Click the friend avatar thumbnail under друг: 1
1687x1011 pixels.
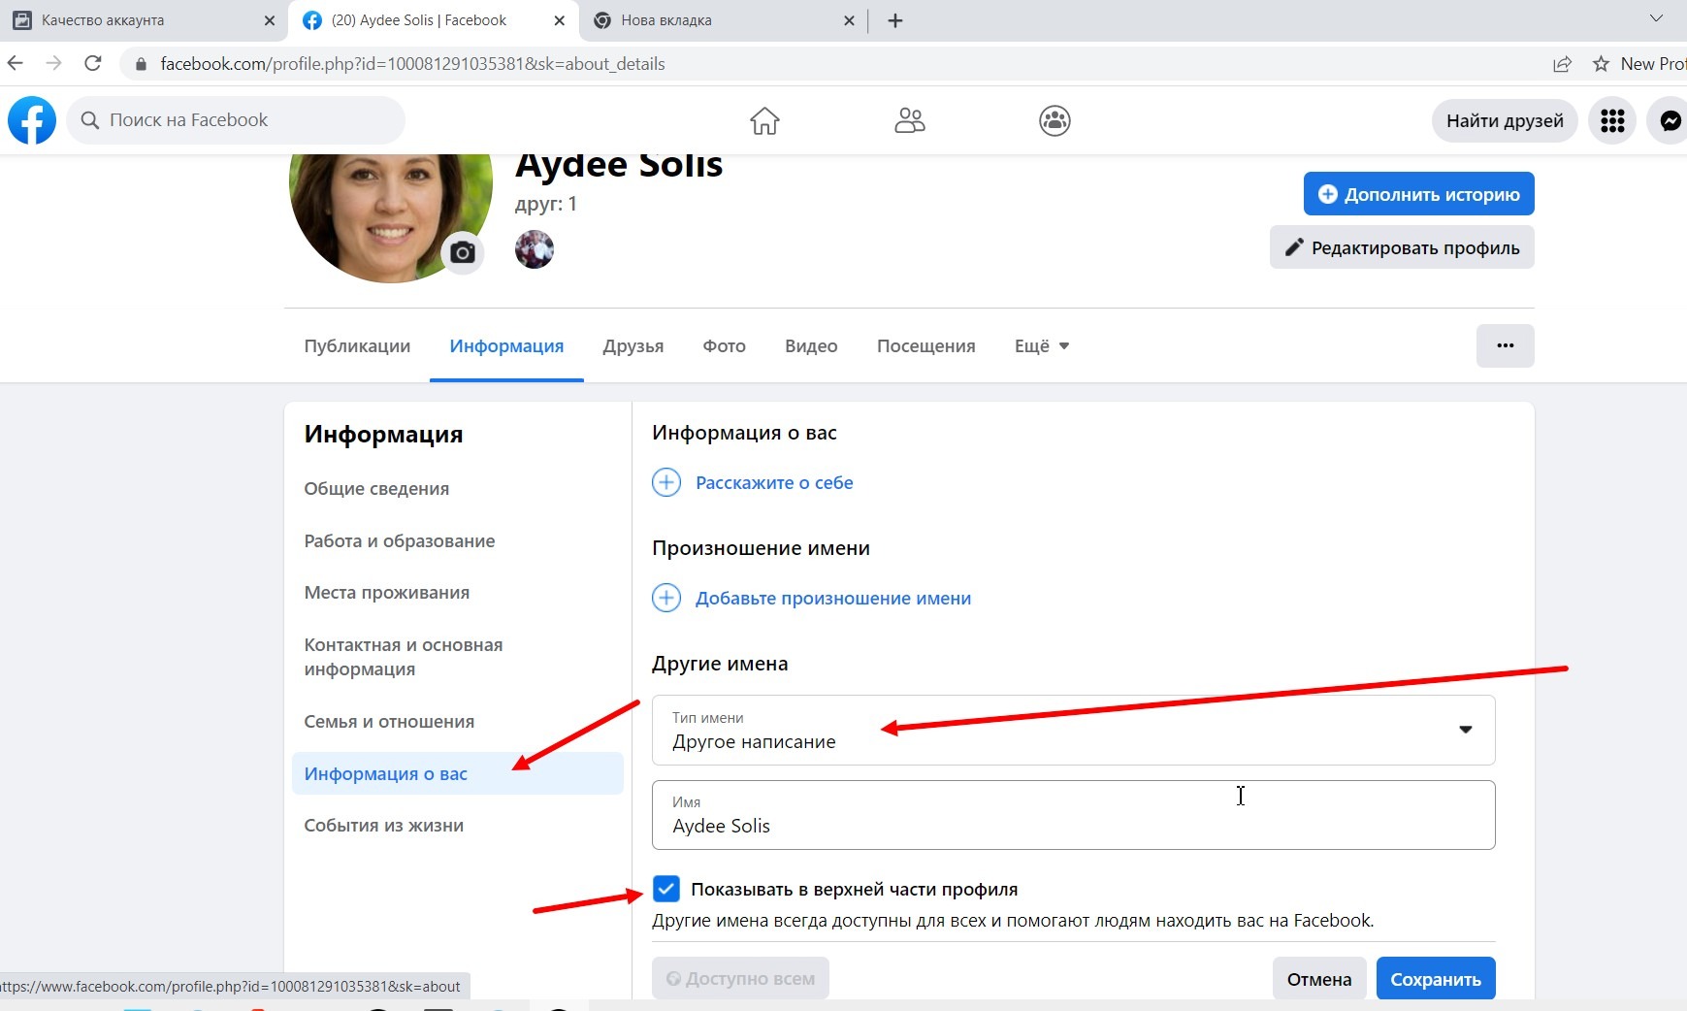[x=535, y=249]
